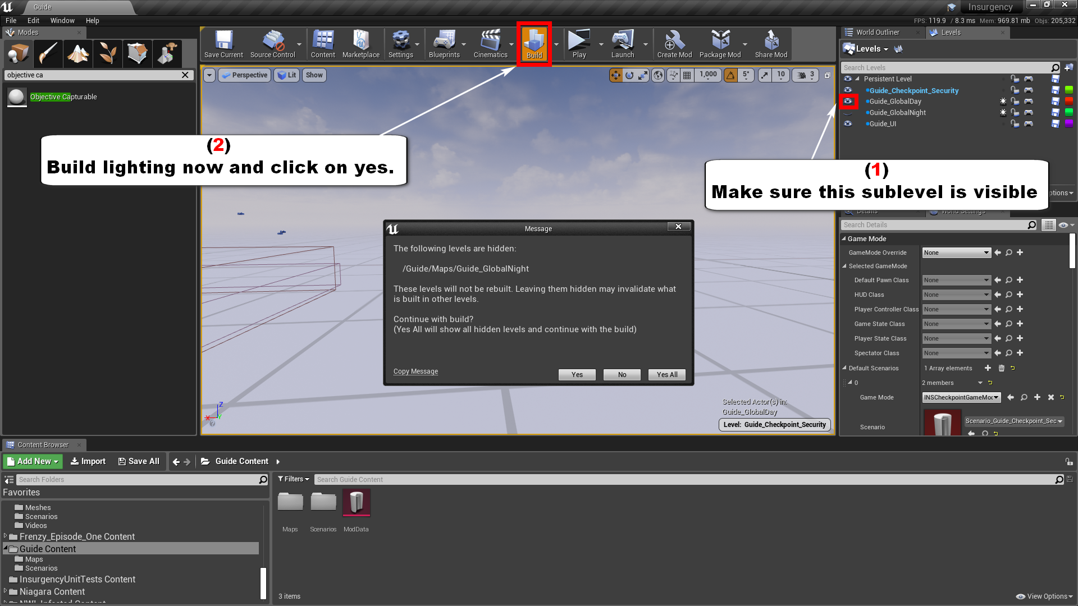Click the Copy Message link
Image resolution: width=1078 pixels, height=606 pixels.
pos(415,371)
